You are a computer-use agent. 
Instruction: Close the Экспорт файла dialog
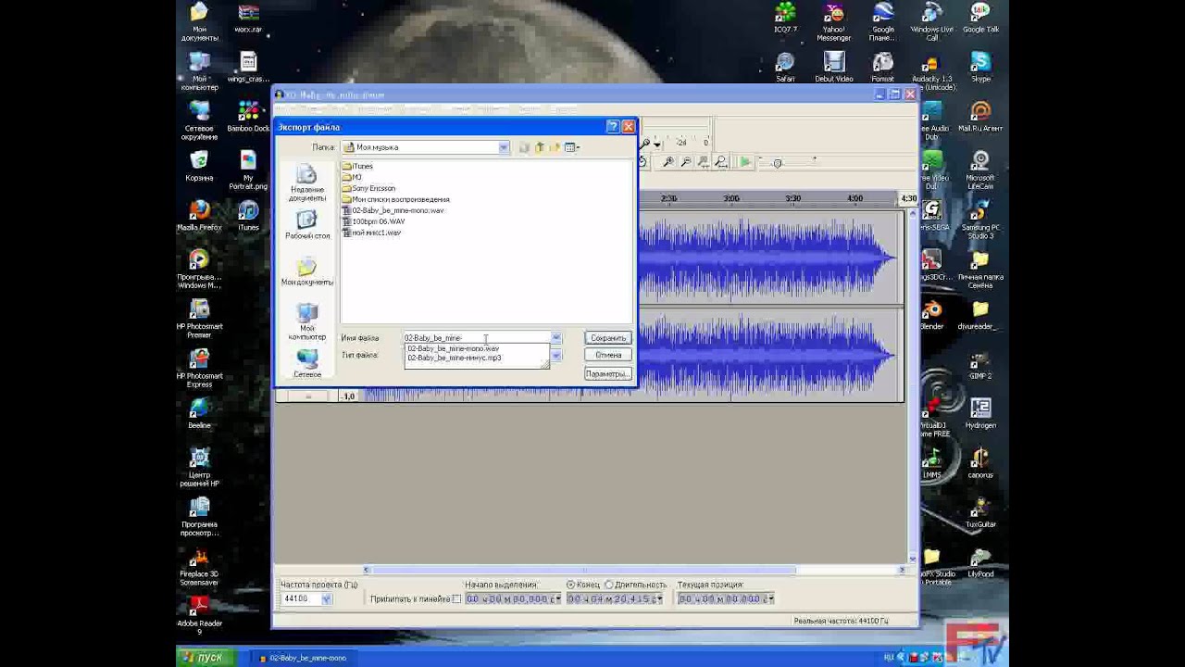tap(629, 127)
